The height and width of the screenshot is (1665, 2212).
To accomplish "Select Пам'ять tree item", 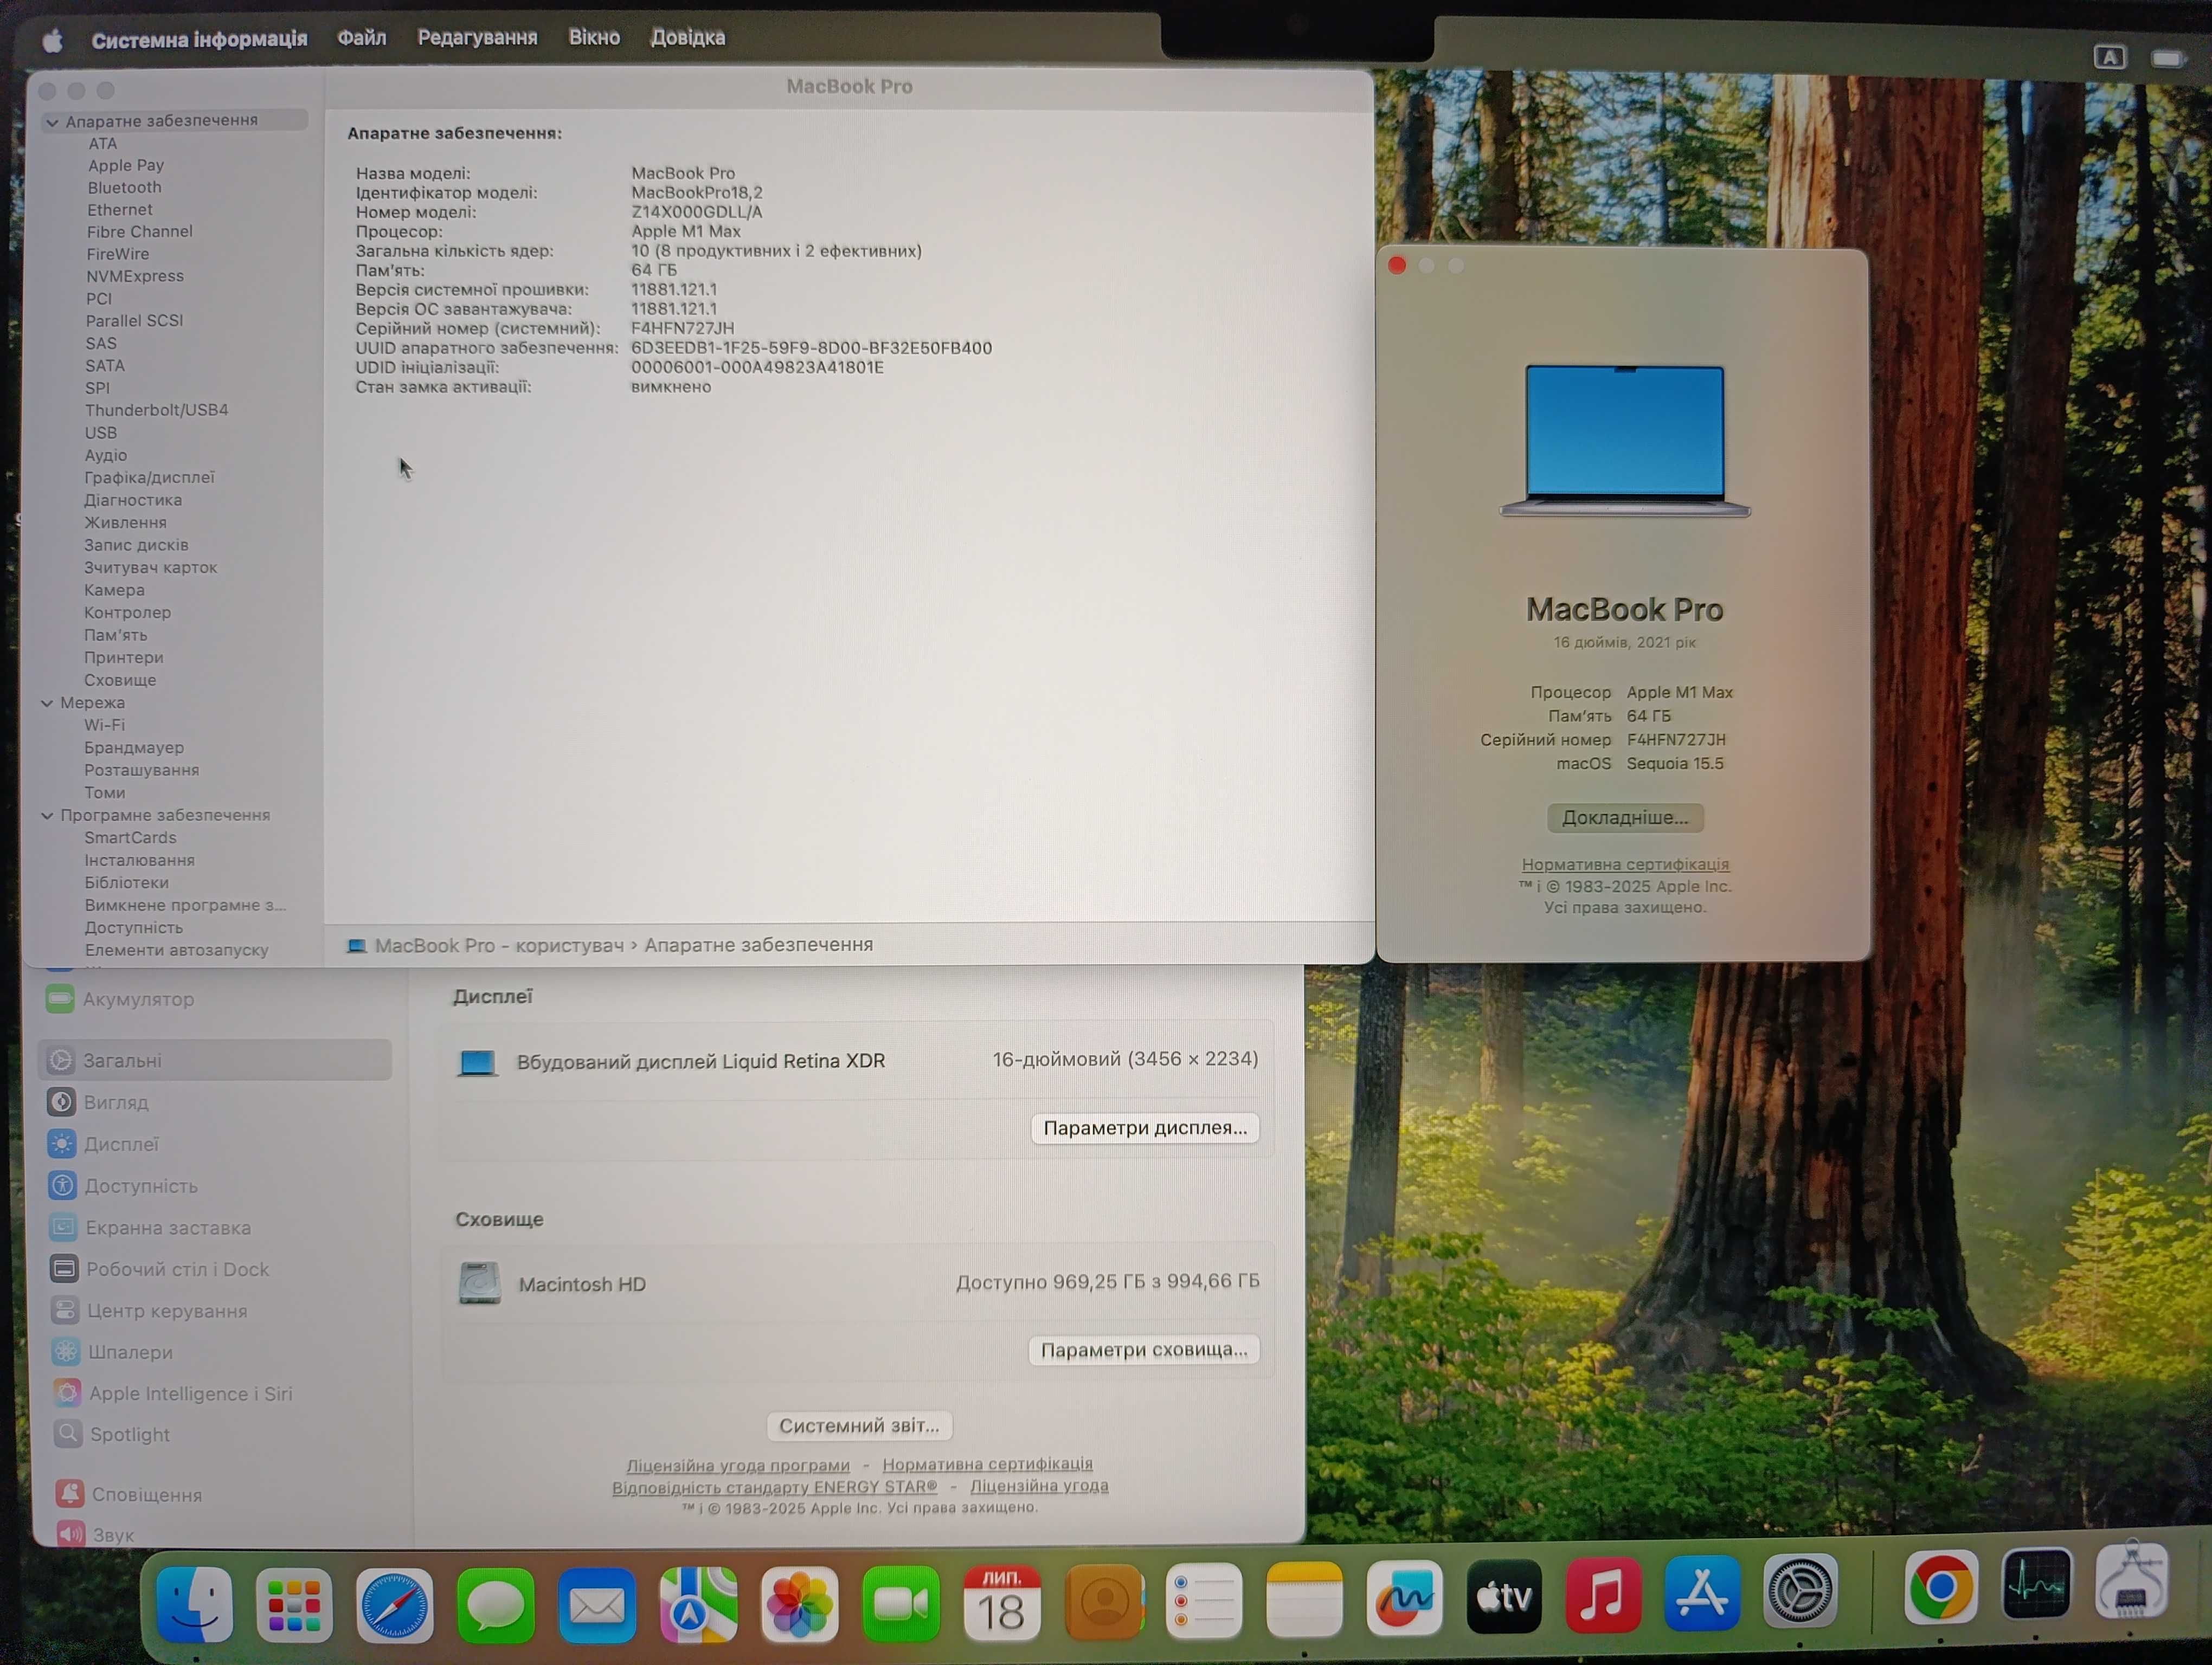I will (x=115, y=636).
